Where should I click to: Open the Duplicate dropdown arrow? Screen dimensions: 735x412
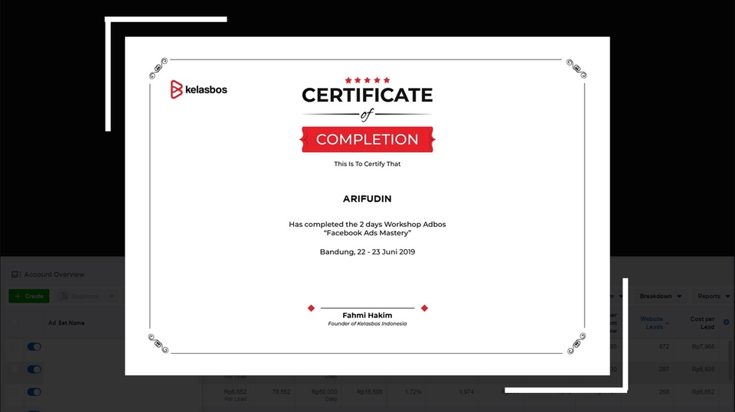coord(112,296)
